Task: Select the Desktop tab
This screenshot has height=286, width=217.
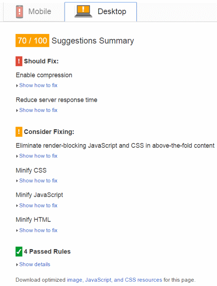Action: [101, 12]
